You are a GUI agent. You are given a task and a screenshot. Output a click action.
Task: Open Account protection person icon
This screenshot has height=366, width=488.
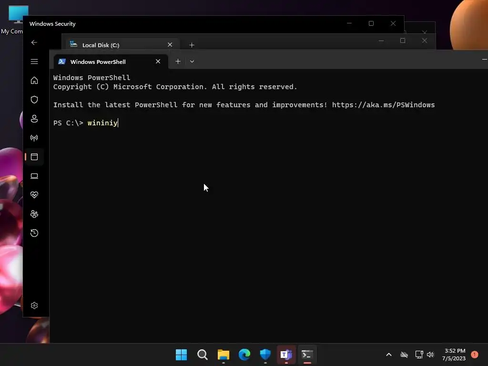click(x=34, y=119)
